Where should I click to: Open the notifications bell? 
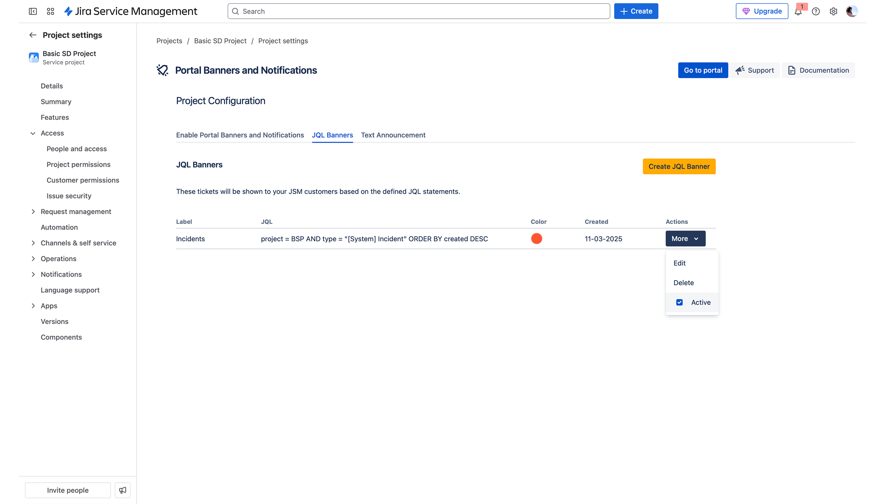pos(798,12)
